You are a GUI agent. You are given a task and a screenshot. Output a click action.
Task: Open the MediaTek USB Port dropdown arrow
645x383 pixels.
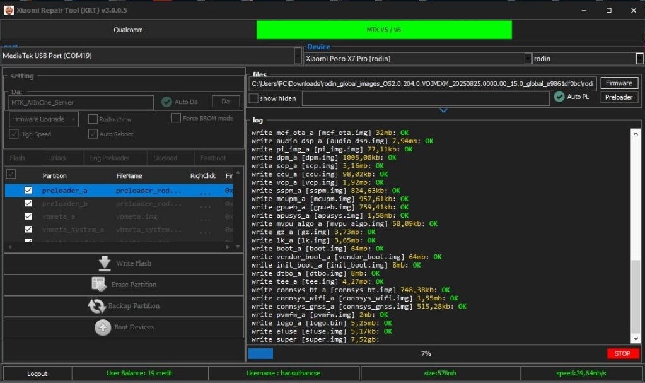click(x=298, y=56)
